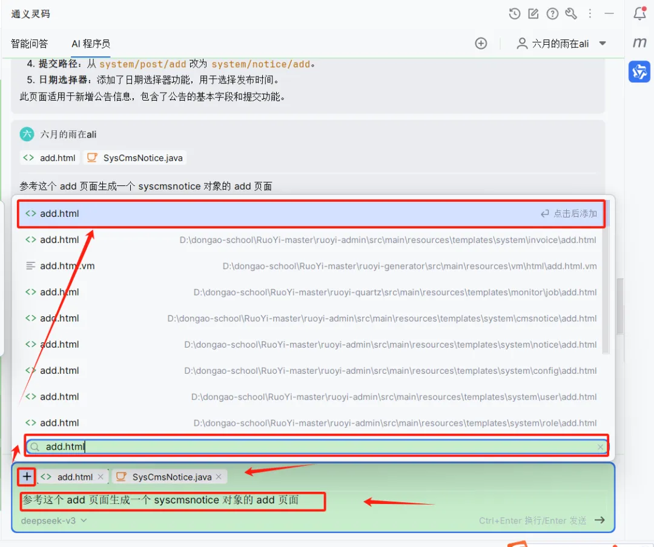Open add.html chip in previous message

pyautogui.click(x=50, y=157)
